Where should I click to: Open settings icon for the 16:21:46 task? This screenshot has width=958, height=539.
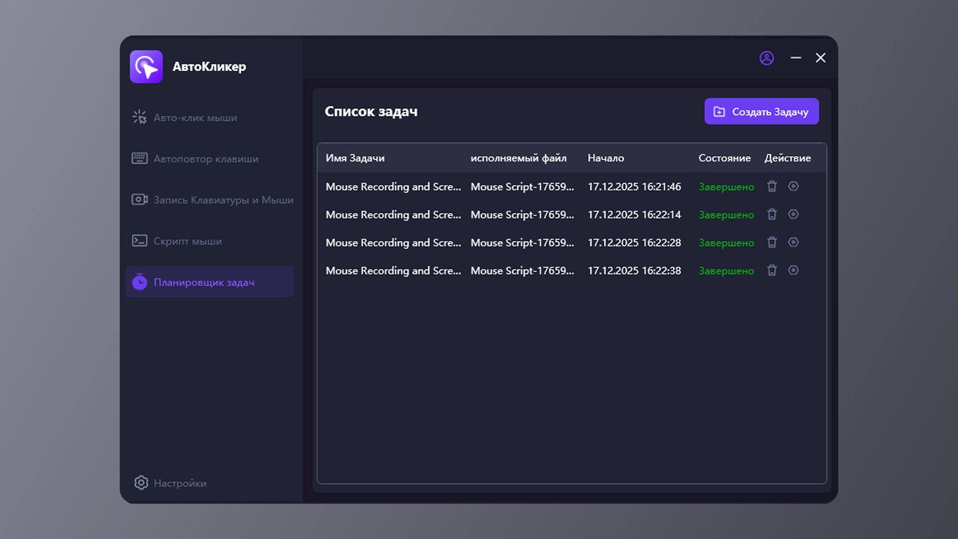point(793,187)
